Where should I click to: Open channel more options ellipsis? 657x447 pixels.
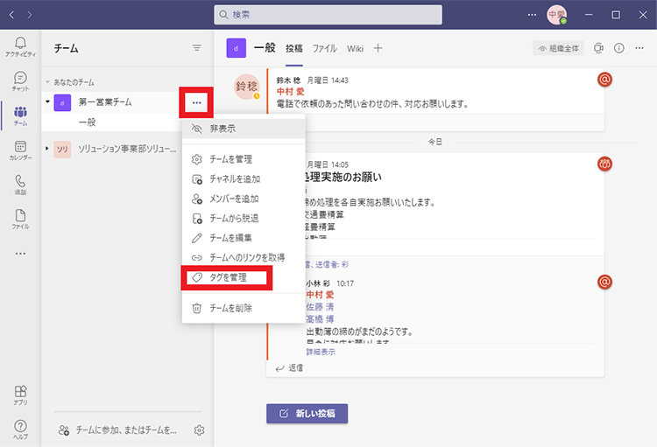(x=639, y=48)
